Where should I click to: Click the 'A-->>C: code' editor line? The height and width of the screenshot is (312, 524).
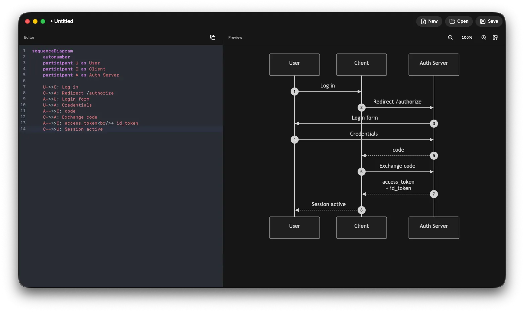(59, 111)
